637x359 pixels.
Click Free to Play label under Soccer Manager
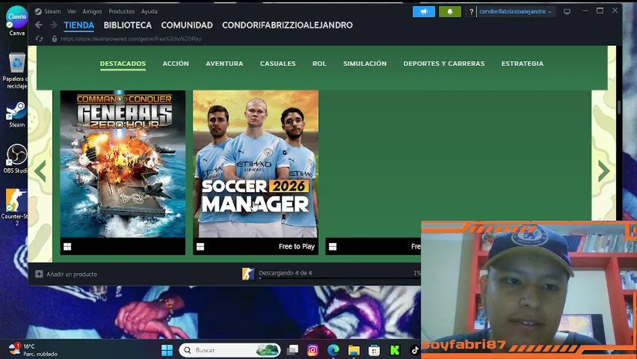click(x=297, y=246)
